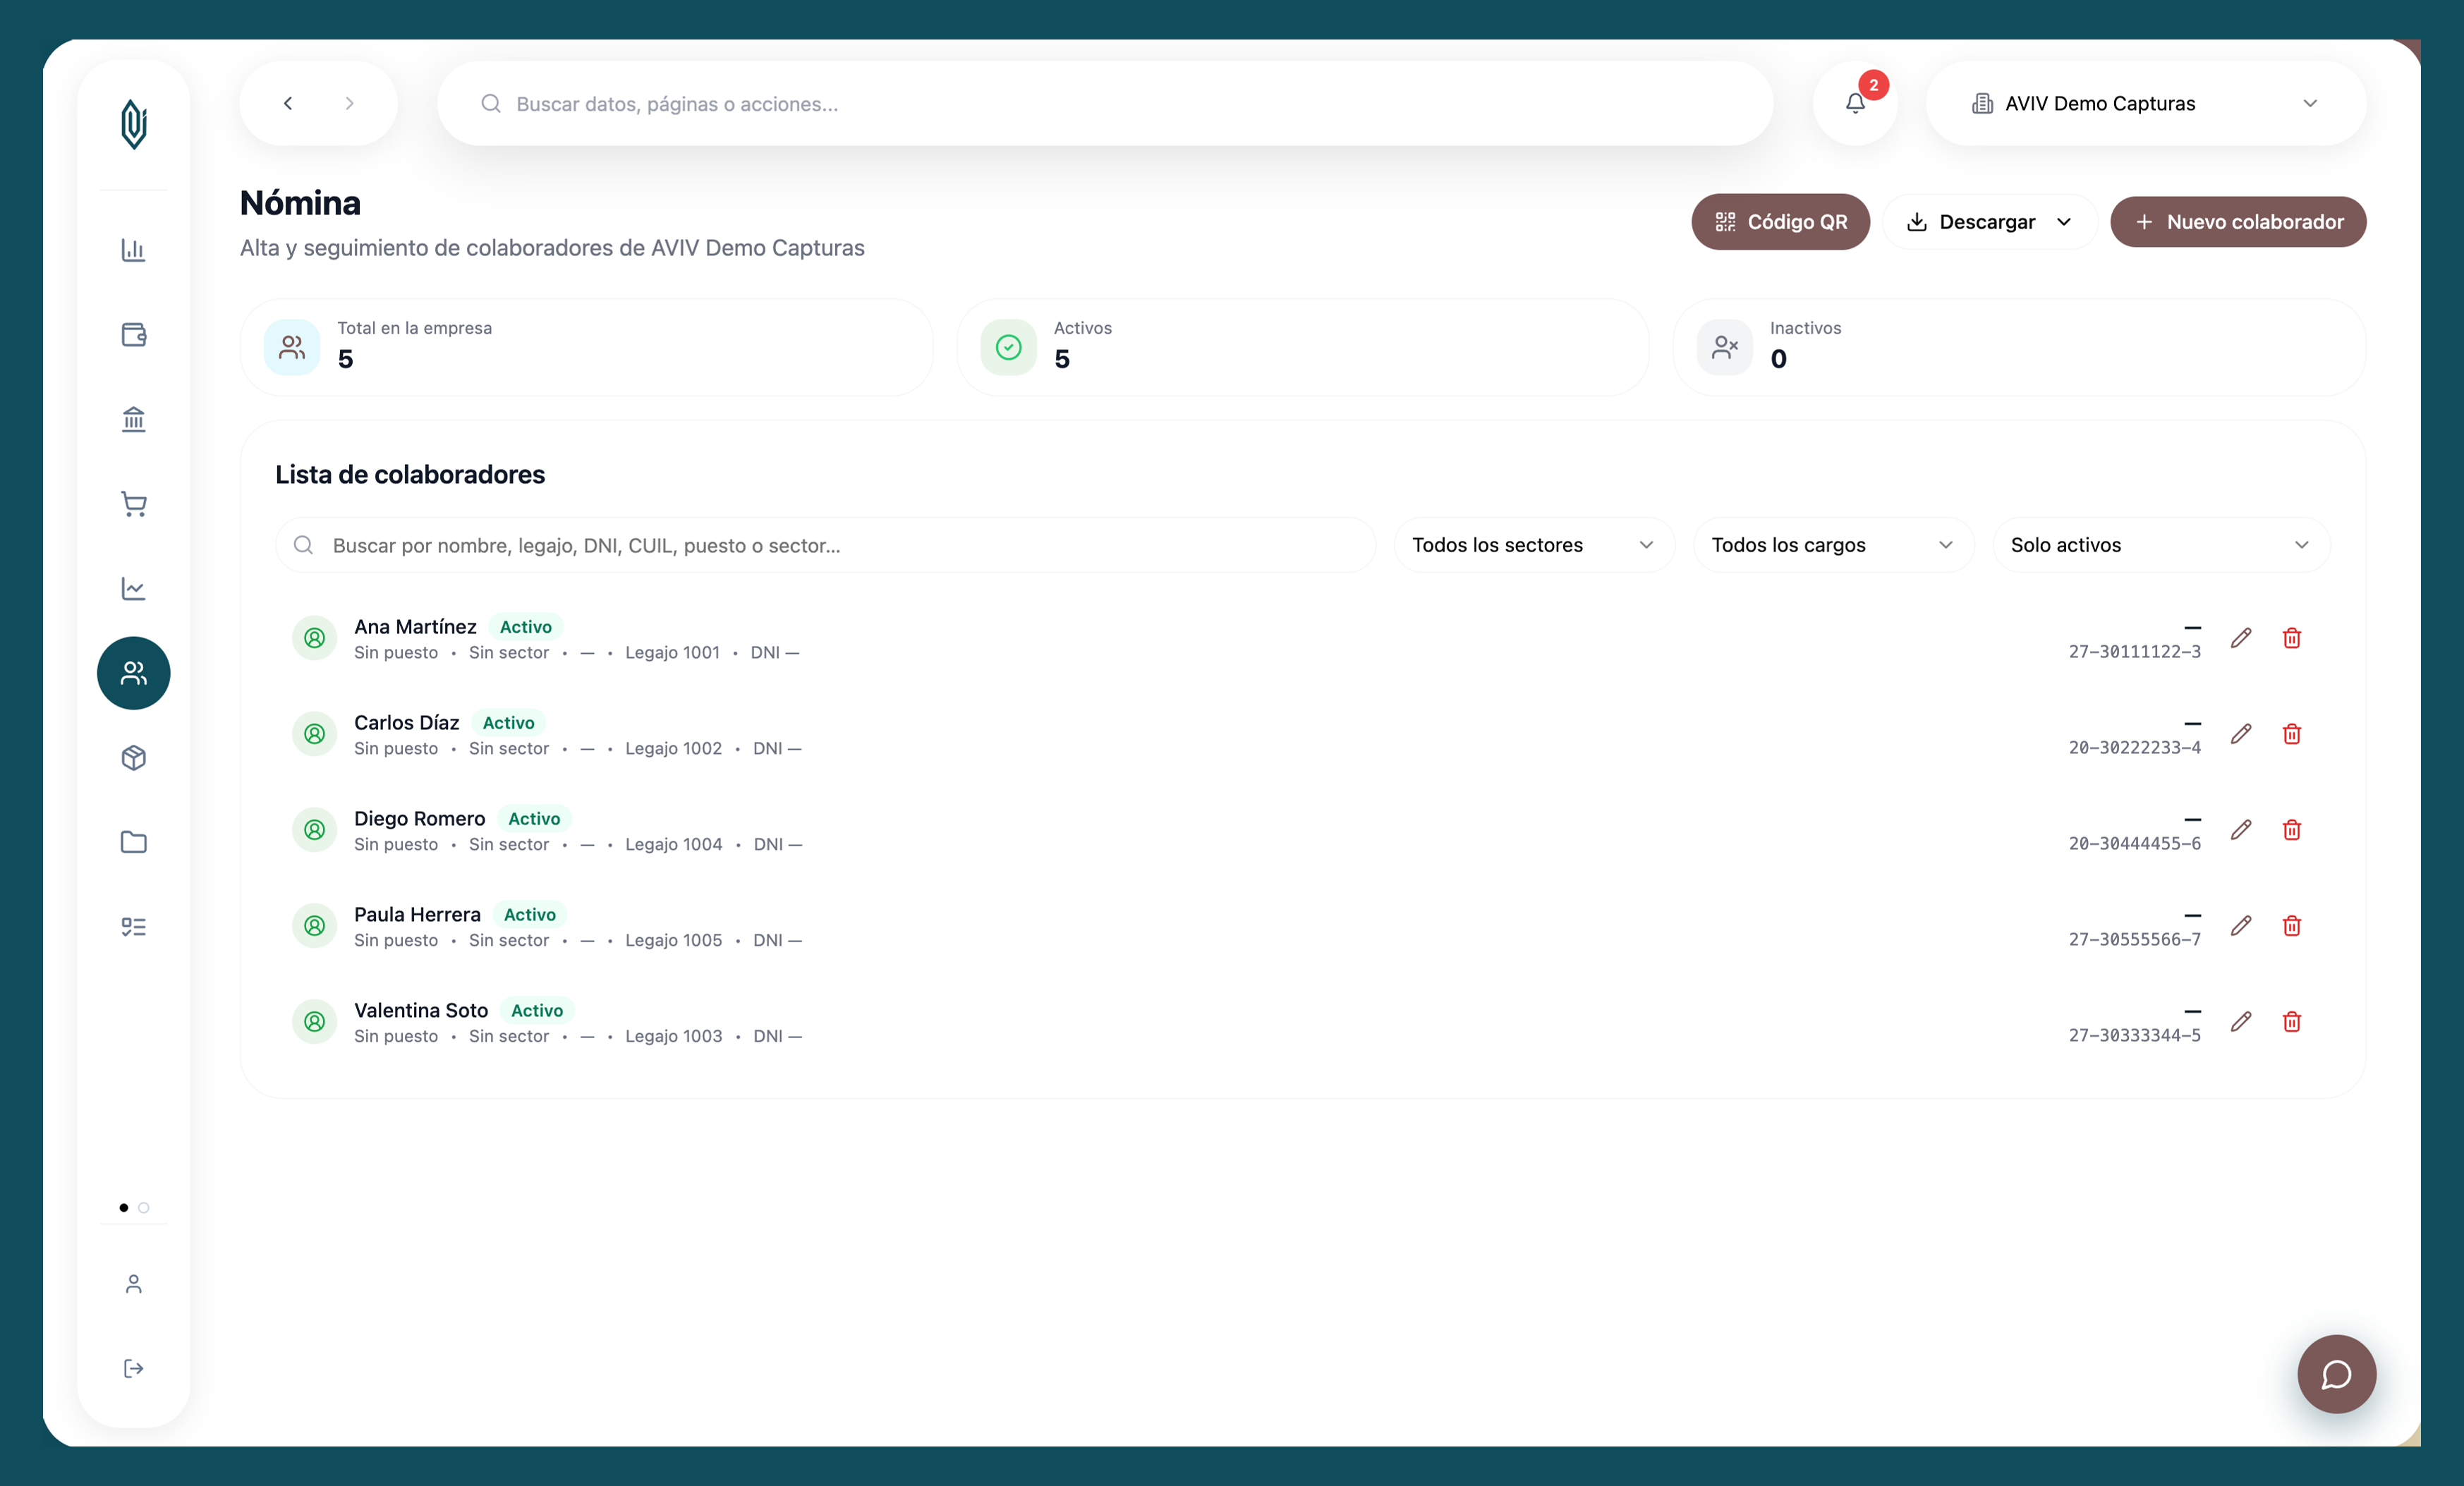
Task: Switch sidebar page with second dot indicator
Action: tap(144, 1208)
